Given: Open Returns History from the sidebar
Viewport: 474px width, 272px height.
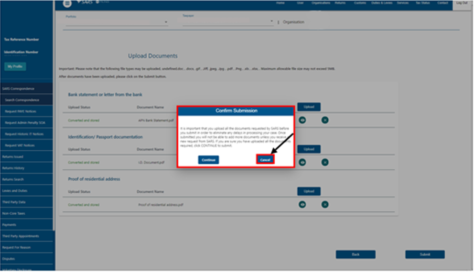Looking at the screenshot, I should point(27,168).
